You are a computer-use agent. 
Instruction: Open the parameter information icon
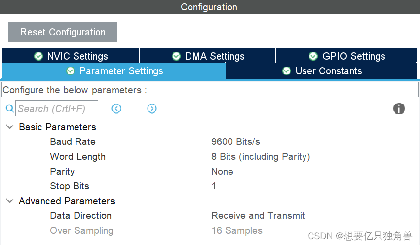(399, 109)
